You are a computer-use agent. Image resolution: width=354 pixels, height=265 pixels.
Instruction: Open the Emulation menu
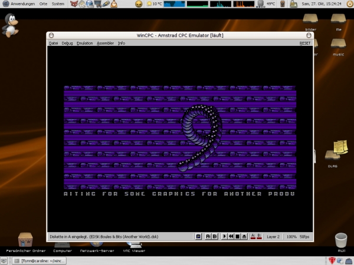coord(84,43)
